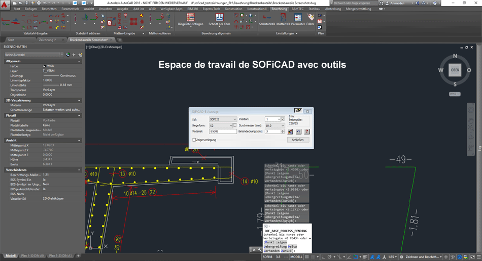Toggle lineweight display in status bar
The height and width of the screenshot is (261, 482).
pyautogui.click(x=365, y=257)
